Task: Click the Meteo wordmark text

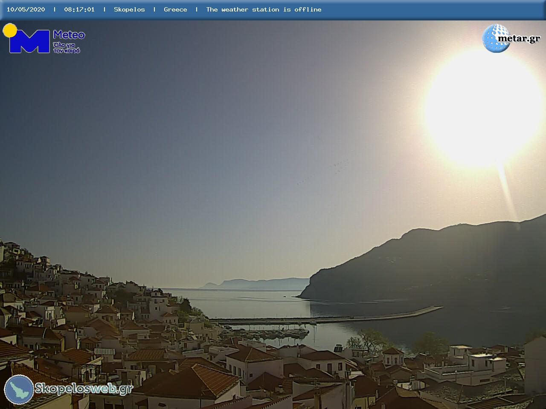Action: click(69, 35)
